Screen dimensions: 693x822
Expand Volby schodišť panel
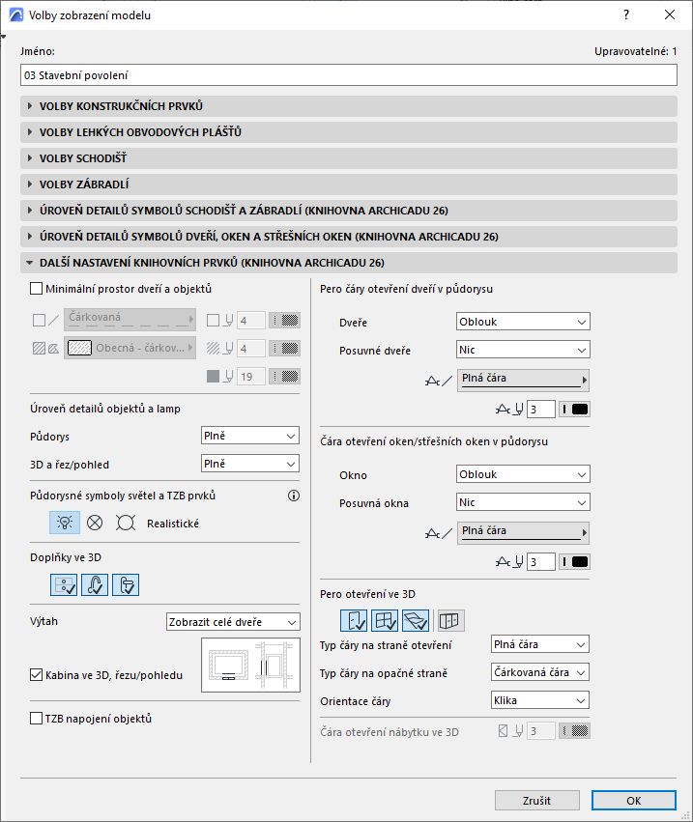(348, 158)
